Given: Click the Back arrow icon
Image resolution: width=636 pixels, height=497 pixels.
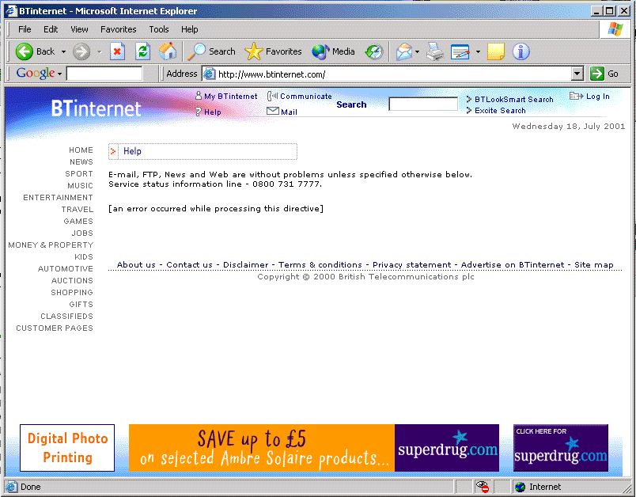Looking at the screenshot, I should click(x=24, y=51).
